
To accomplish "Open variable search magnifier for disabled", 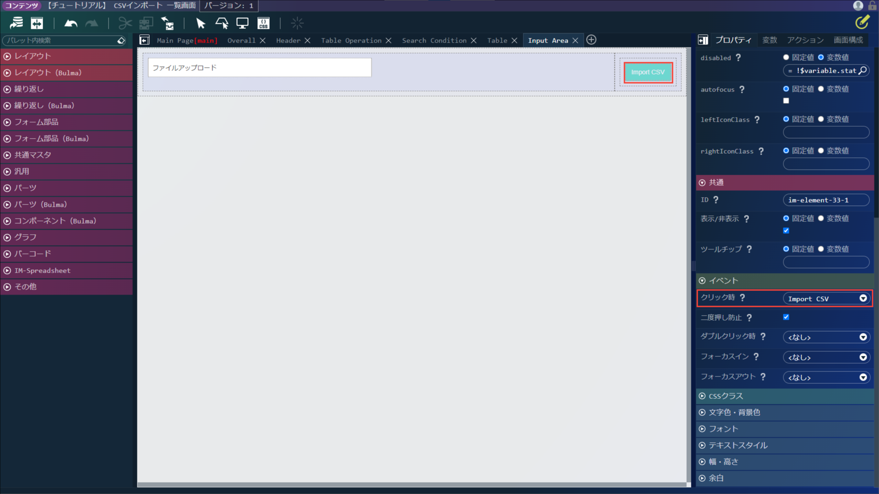I will [x=863, y=70].
